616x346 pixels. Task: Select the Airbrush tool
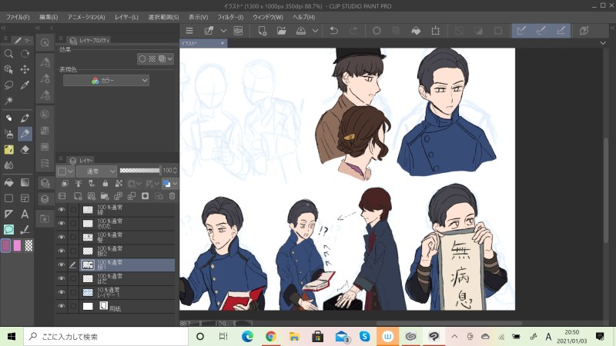(8, 134)
